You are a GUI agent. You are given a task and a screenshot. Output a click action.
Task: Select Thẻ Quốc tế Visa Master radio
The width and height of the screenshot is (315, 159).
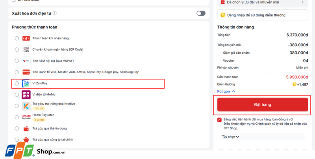[x=17, y=72]
